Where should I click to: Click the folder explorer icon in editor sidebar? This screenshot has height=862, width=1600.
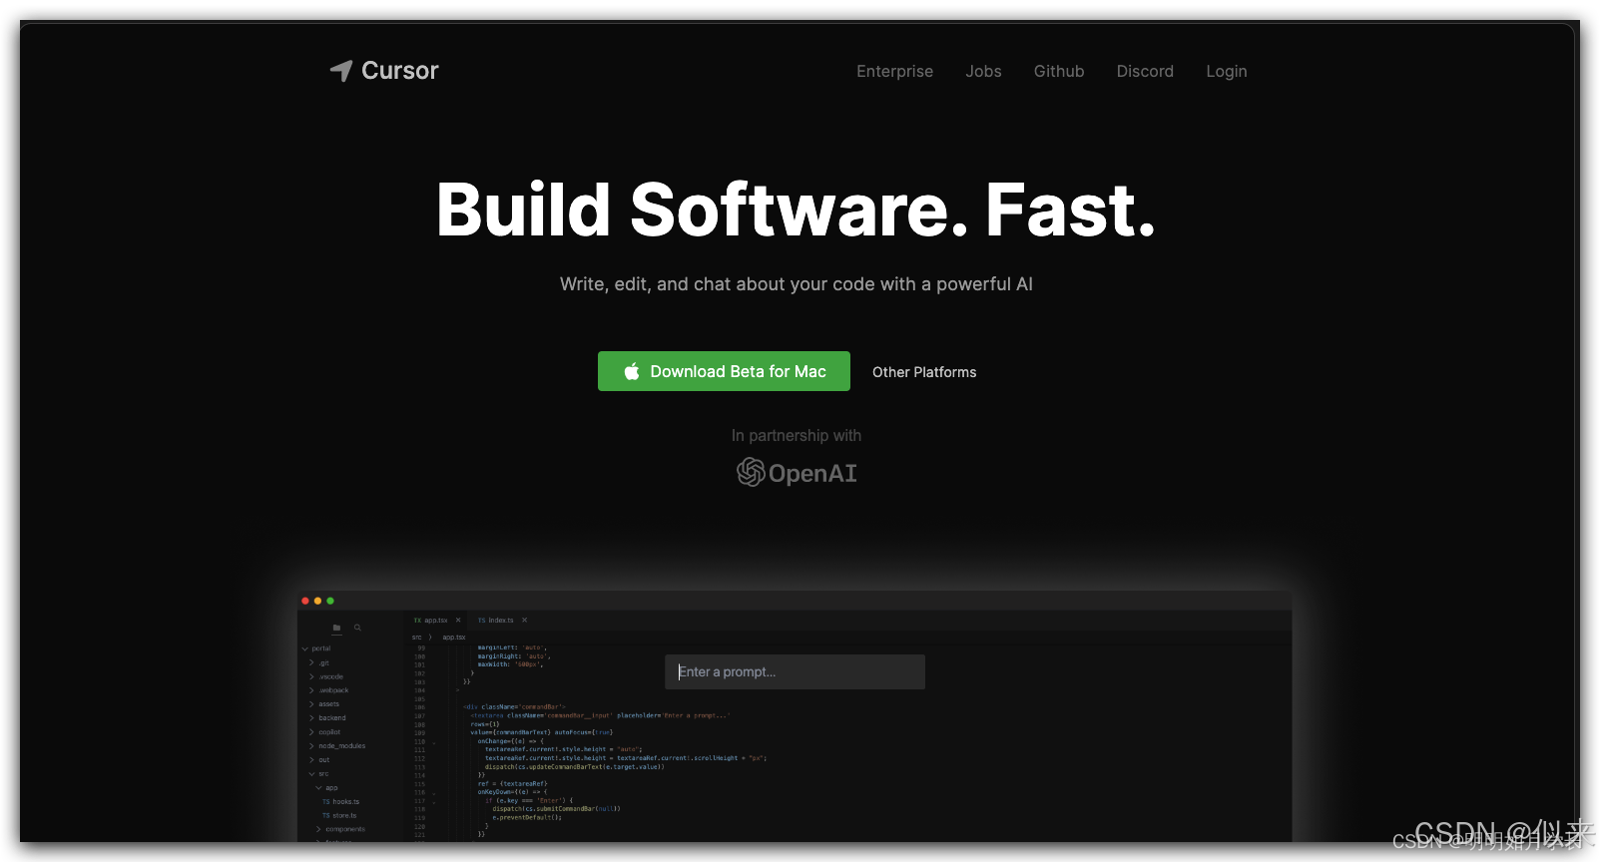(x=336, y=628)
